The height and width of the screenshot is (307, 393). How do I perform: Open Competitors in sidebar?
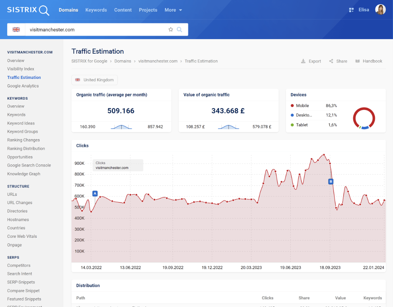(x=19, y=265)
